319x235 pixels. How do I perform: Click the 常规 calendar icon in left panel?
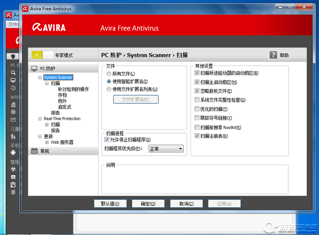tap(35, 151)
